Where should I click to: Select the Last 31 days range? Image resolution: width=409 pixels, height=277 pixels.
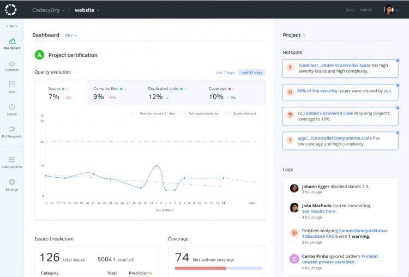tap(252, 73)
